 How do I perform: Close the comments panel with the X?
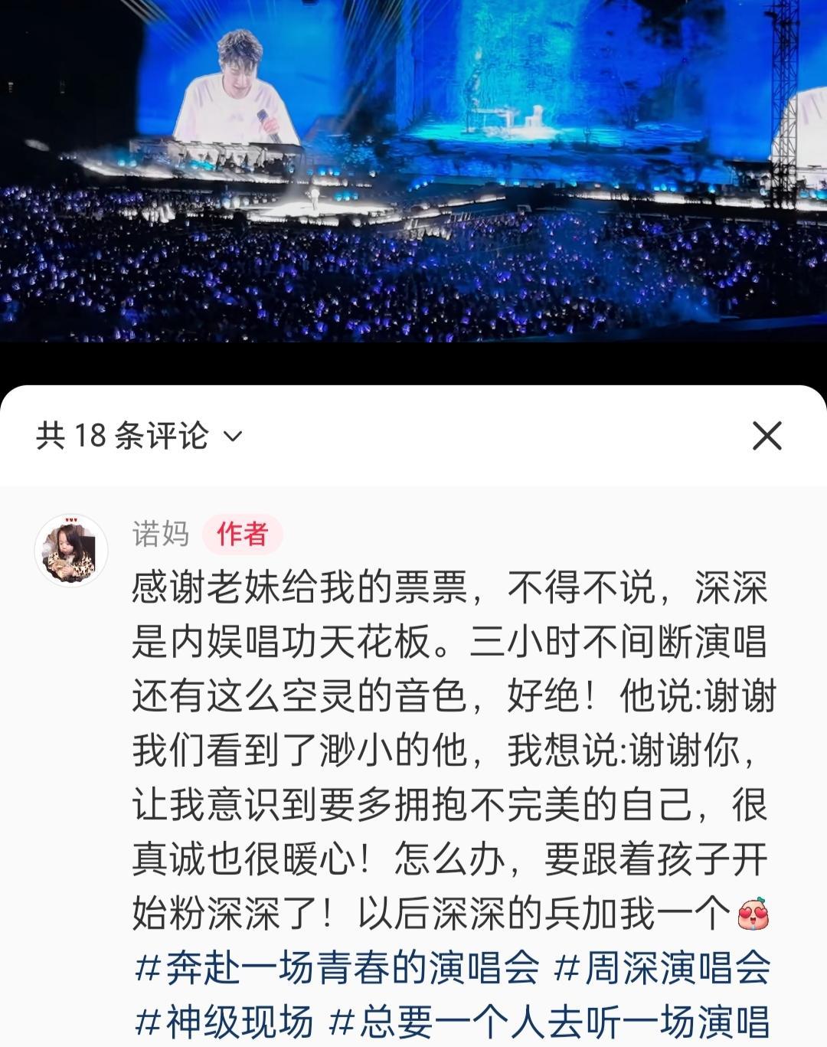click(x=767, y=436)
